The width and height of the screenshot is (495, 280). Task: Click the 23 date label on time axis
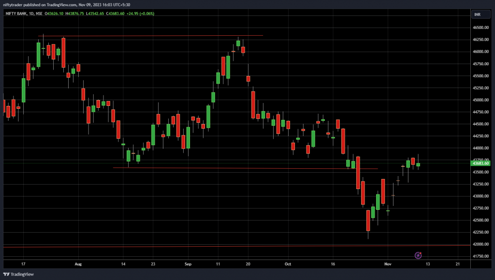153,264
